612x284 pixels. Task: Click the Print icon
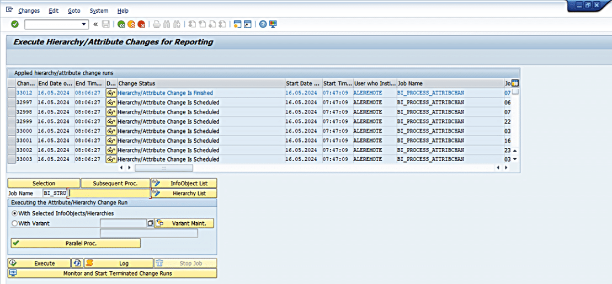157,25
